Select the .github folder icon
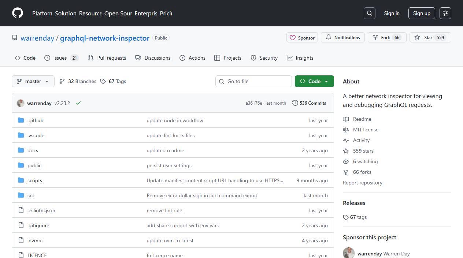This screenshot has width=463, height=258. click(x=21, y=120)
